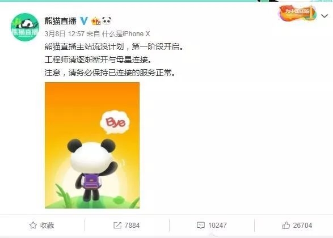Click the 收藏 label
Screen dimensions: 333x238
point(47,226)
